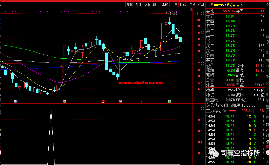Screen dimensions: 269x165
Task: Click the 主力净额 203.1万 value
Action: point(248,111)
